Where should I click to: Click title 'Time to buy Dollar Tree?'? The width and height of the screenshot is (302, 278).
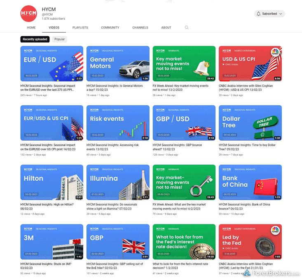(247, 147)
